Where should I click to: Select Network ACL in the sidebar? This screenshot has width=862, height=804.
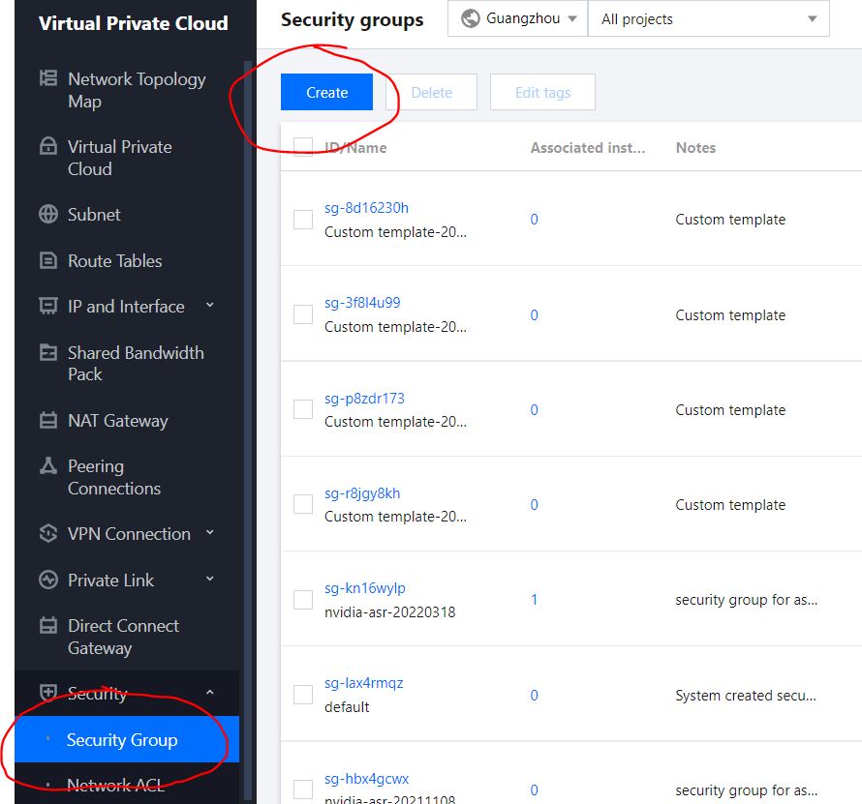click(x=118, y=784)
